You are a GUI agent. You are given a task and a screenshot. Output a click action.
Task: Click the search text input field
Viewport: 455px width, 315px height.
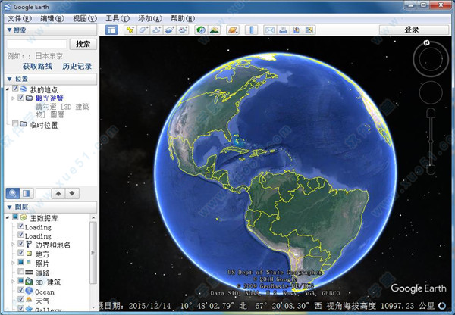(36, 45)
